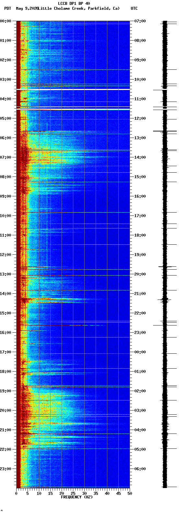Click the '10:00' UTC time label
The width and height of the screenshot is (179, 514).
[140, 80]
